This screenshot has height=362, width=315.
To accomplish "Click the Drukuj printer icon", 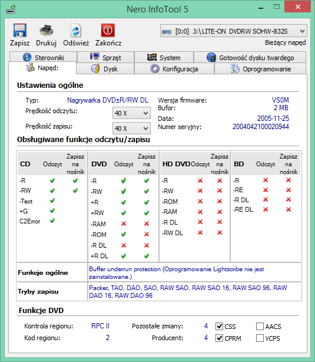I will (x=47, y=31).
